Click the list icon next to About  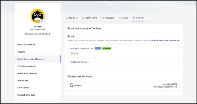(x=120, y=18)
